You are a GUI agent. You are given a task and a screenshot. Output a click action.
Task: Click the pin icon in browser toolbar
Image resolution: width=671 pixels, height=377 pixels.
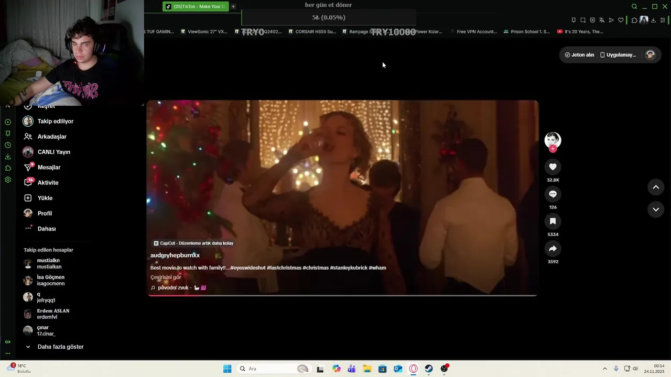point(573,20)
